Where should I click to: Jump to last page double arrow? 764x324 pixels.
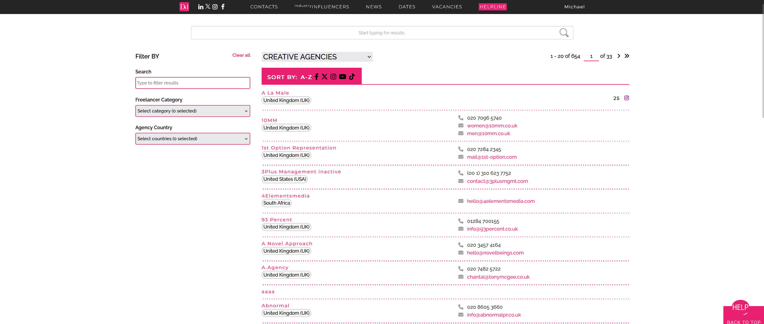coord(627,56)
